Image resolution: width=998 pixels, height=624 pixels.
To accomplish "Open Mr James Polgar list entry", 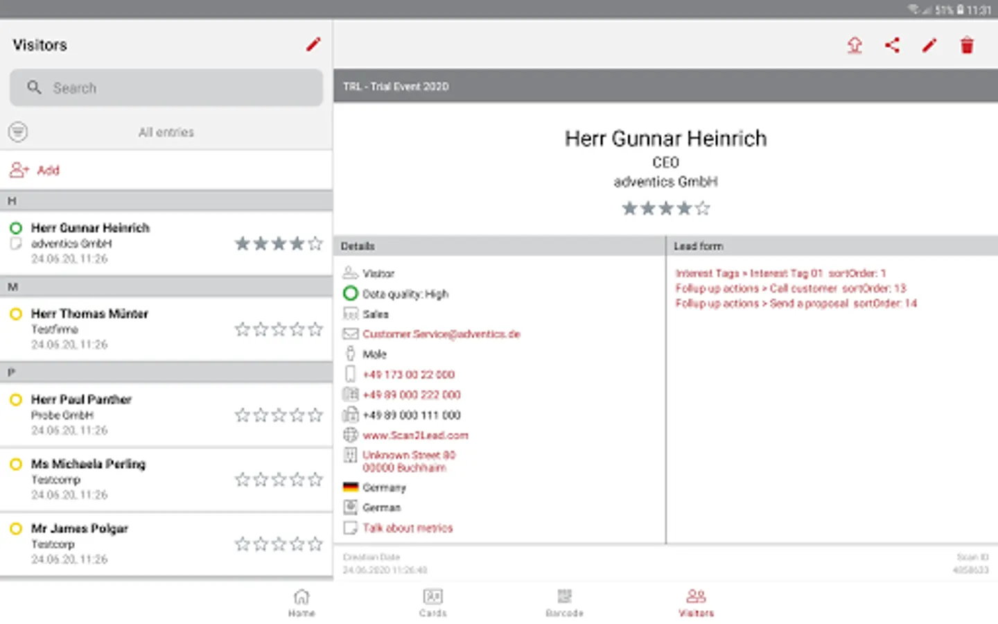I will click(166, 544).
